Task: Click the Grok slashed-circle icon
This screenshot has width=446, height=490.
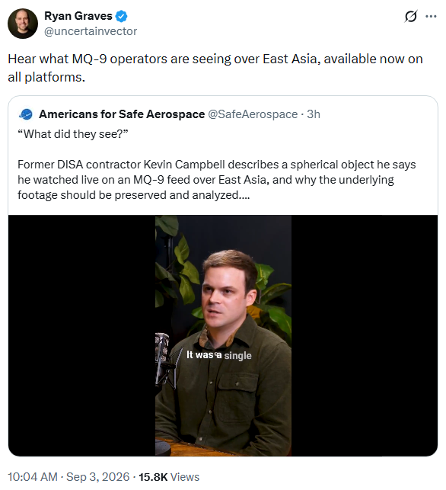Action: pos(410,16)
